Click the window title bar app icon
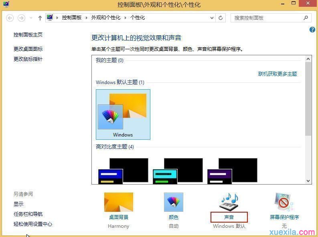 click(6, 4)
